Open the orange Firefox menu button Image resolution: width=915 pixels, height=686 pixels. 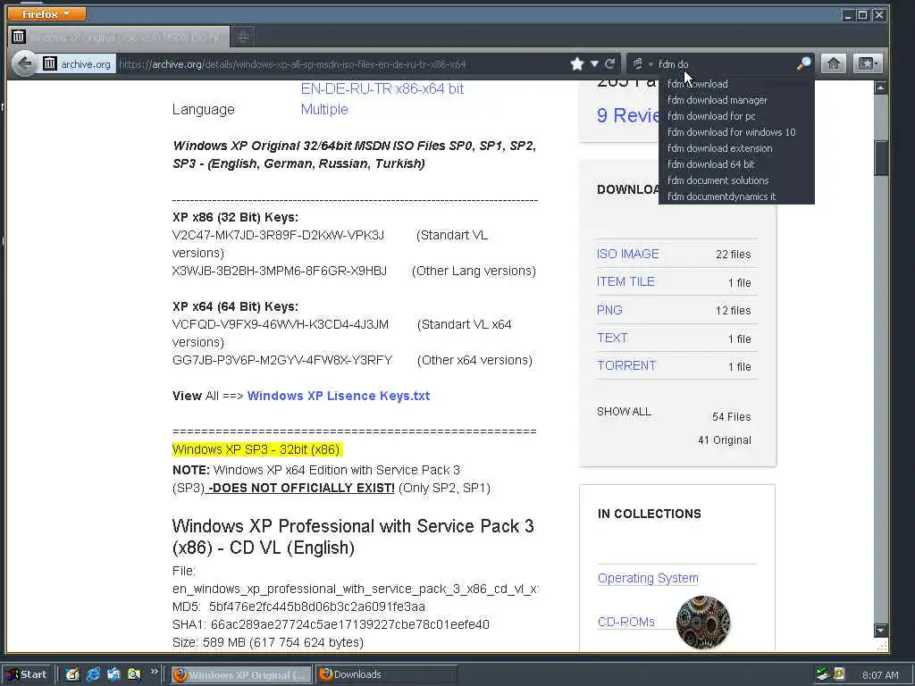(x=46, y=13)
